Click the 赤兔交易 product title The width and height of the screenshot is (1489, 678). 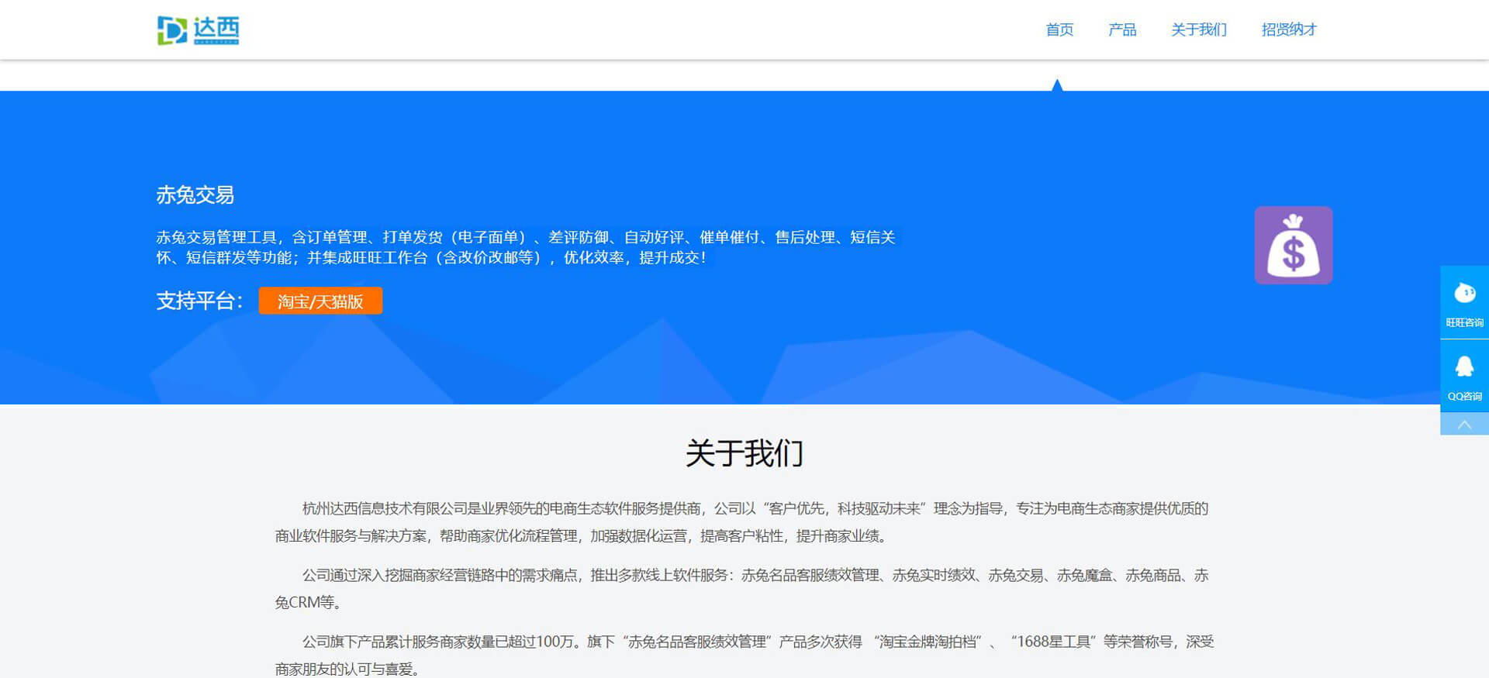(195, 195)
